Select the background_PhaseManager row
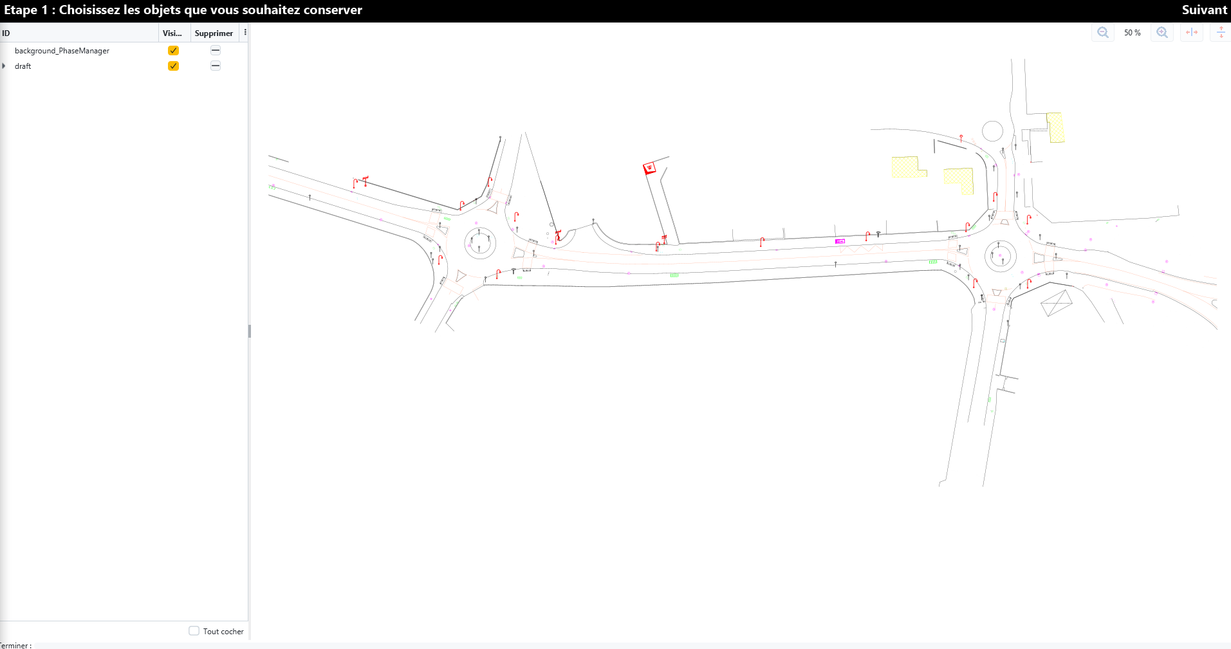Viewport: 1231px width, 649px height. point(62,51)
